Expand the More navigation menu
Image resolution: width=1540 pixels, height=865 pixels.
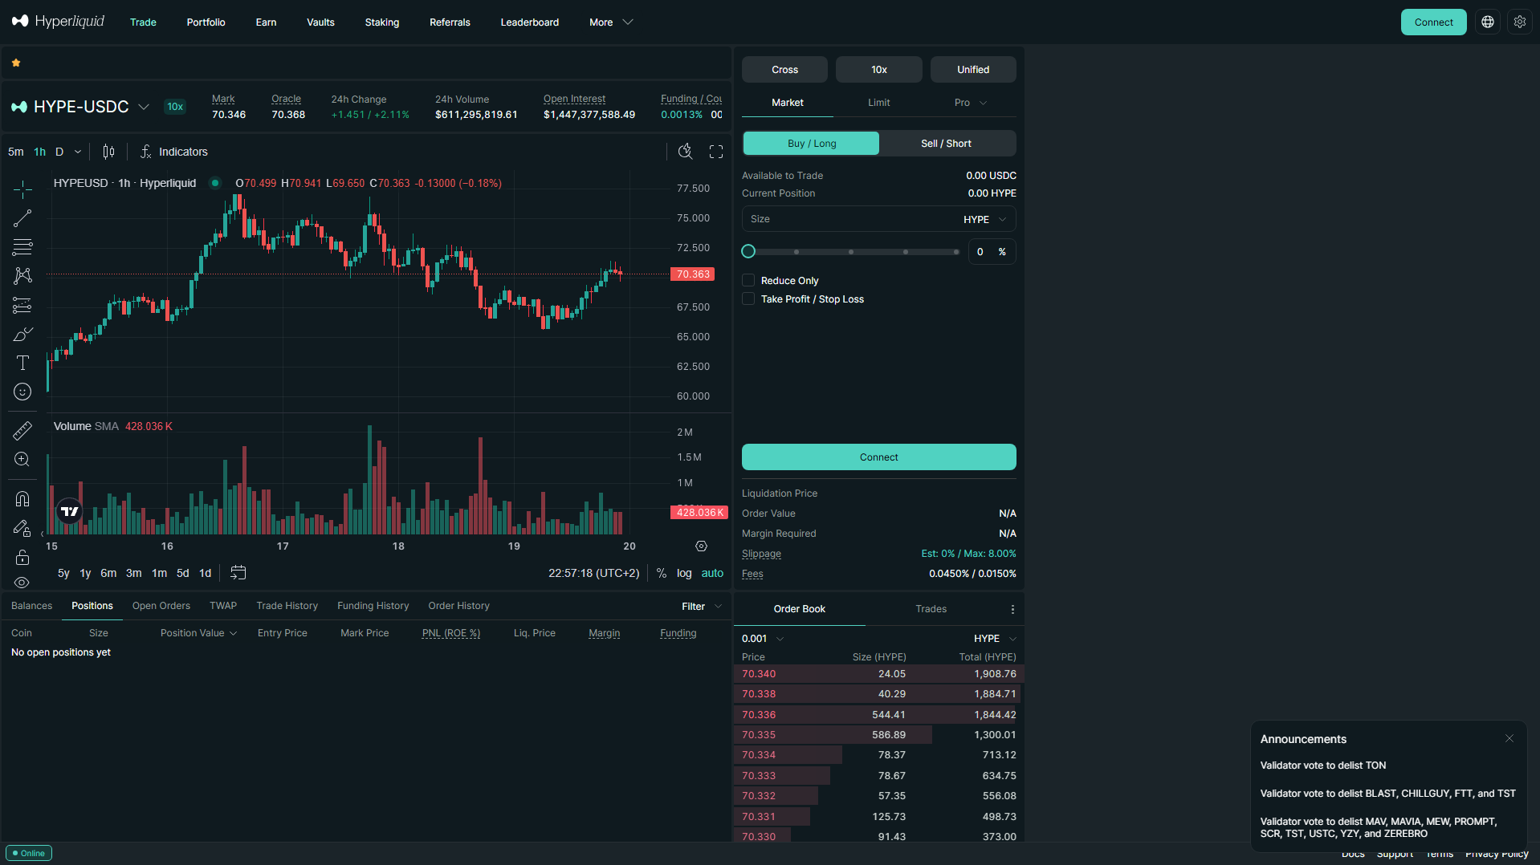(611, 22)
